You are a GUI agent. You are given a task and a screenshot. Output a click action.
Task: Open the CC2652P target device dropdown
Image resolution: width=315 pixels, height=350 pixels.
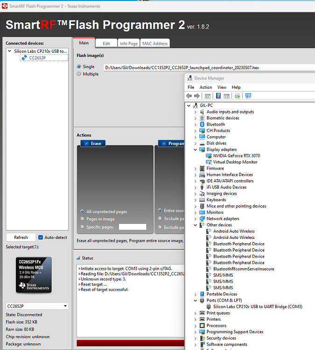pos(37,306)
